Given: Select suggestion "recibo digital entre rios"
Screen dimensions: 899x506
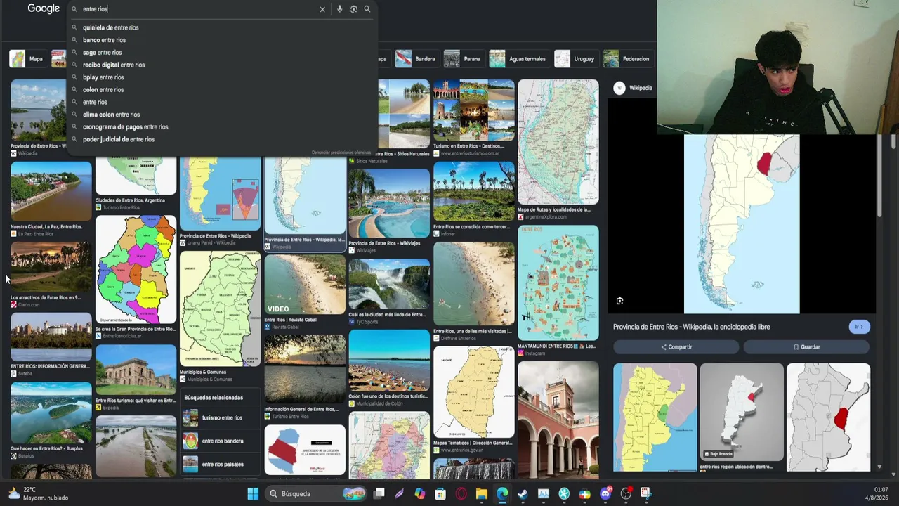Looking at the screenshot, I should coord(222,65).
